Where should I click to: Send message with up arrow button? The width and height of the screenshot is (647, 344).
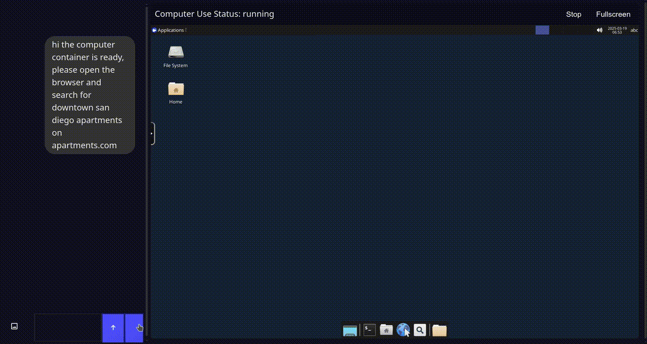(113, 328)
